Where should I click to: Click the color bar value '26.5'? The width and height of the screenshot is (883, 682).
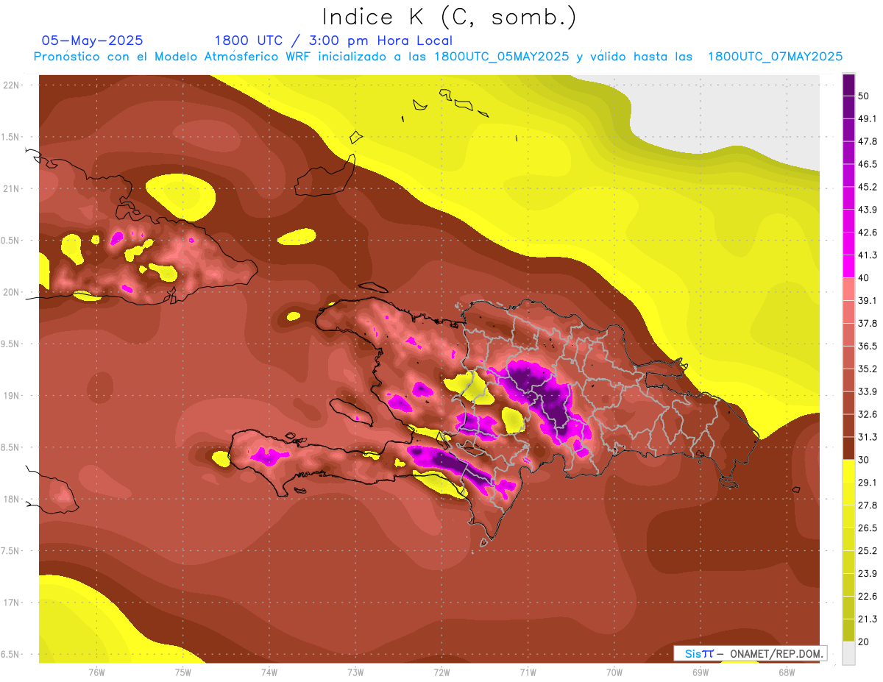pyautogui.click(x=868, y=528)
